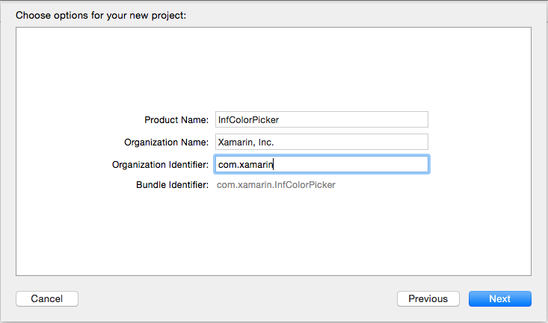Click into the Organization Identifier field

pyautogui.click(x=321, y=164)
